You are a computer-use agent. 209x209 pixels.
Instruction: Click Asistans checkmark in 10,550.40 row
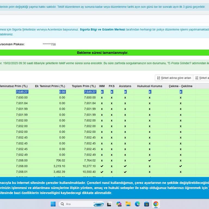(x=125, y=172)
